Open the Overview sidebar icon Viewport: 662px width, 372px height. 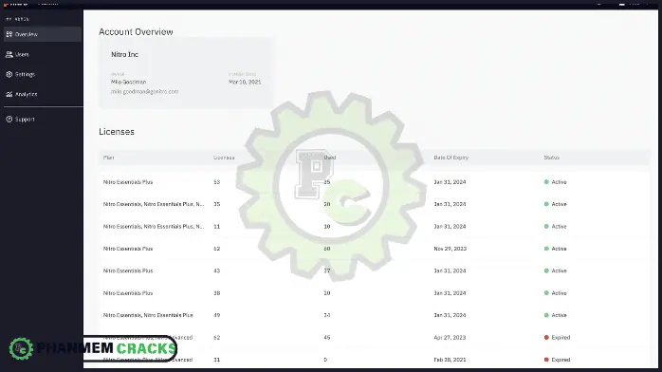[x=9, y=34]
